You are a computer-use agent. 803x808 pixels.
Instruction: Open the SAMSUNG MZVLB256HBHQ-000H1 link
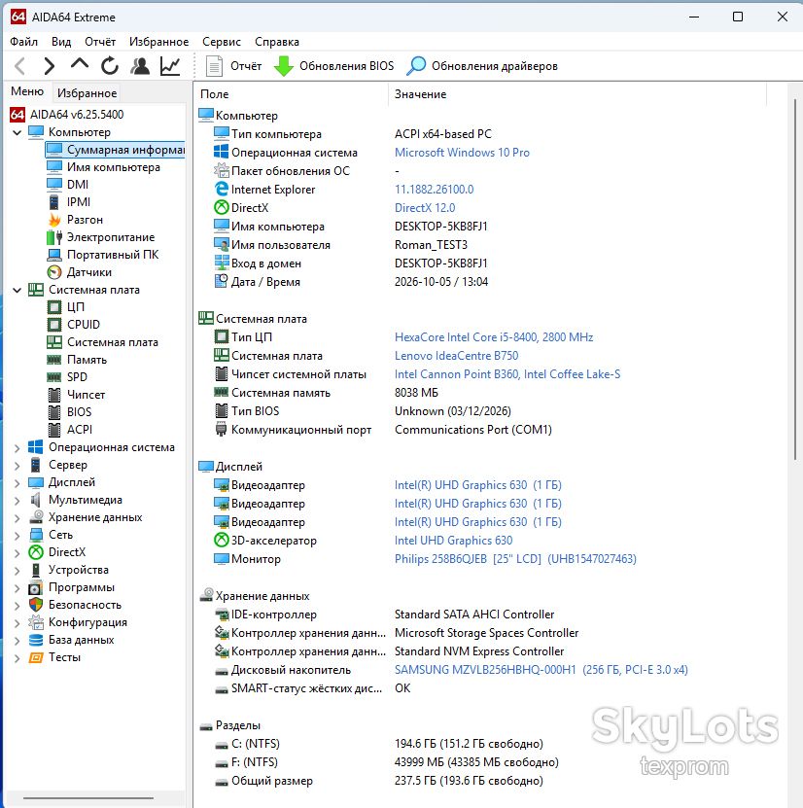click(x=541, y=670)
